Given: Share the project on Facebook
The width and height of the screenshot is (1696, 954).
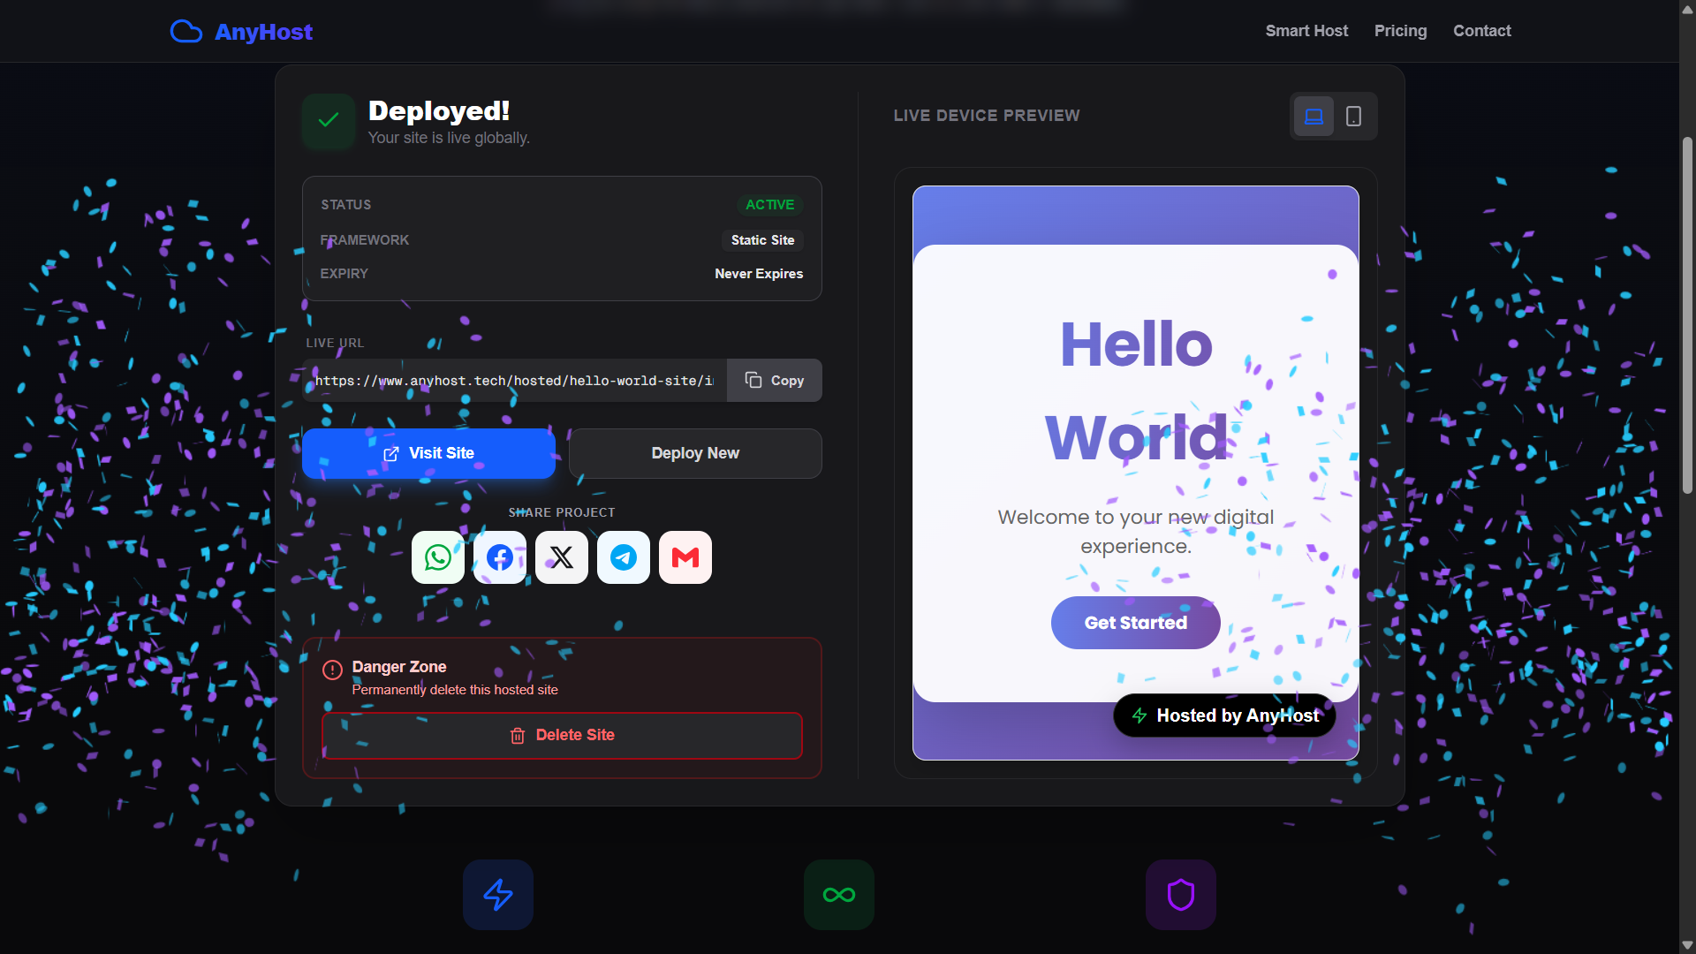Looking at the screenshot, I should point(499,556).
